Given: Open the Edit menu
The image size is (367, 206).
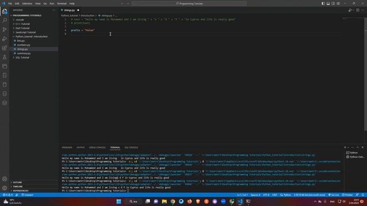Looking at the screenshot, I should tap(17, 3).
